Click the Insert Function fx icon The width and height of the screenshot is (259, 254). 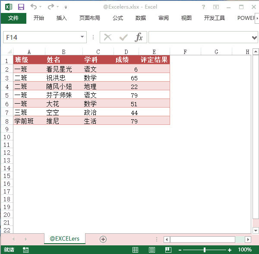[139, 38]
